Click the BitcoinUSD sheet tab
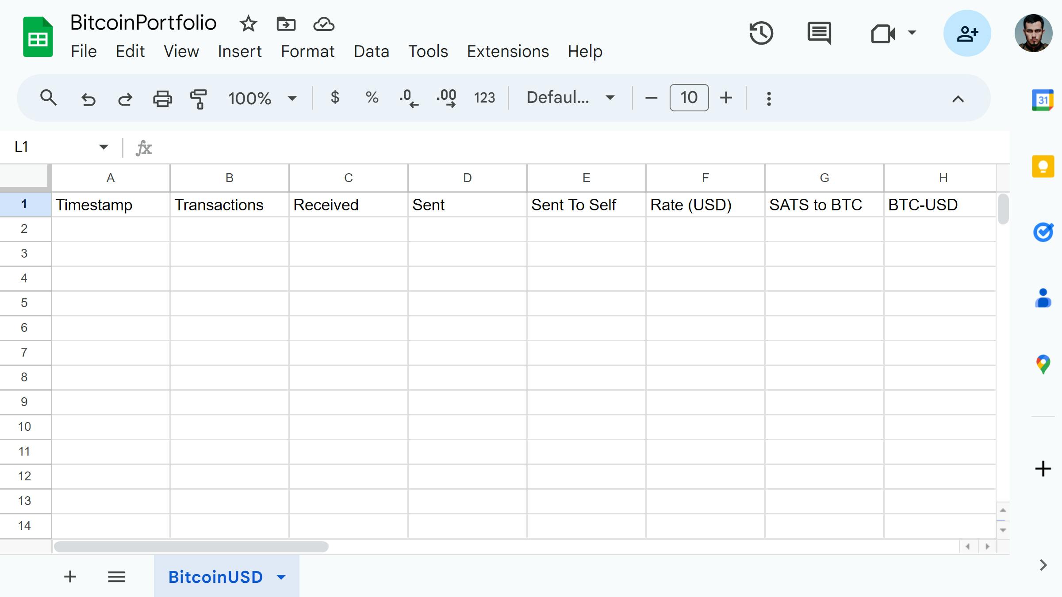This screenshot has height=597, width=1062. (215, 577)
